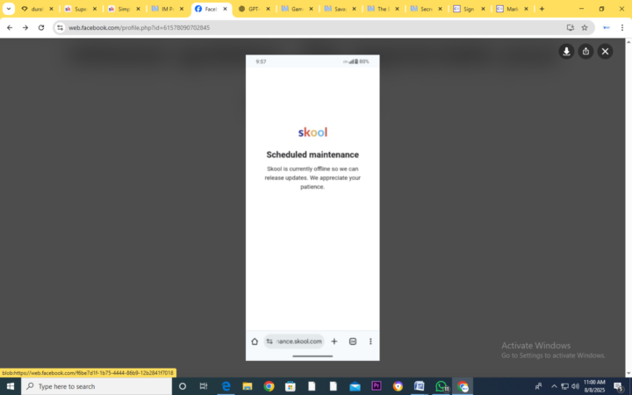
Task: Launch Adobe Premiere Pro from the taskbar
Action: (377, 386)
